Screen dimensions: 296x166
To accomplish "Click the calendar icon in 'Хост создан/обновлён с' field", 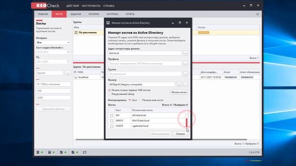I will point(68,52).
